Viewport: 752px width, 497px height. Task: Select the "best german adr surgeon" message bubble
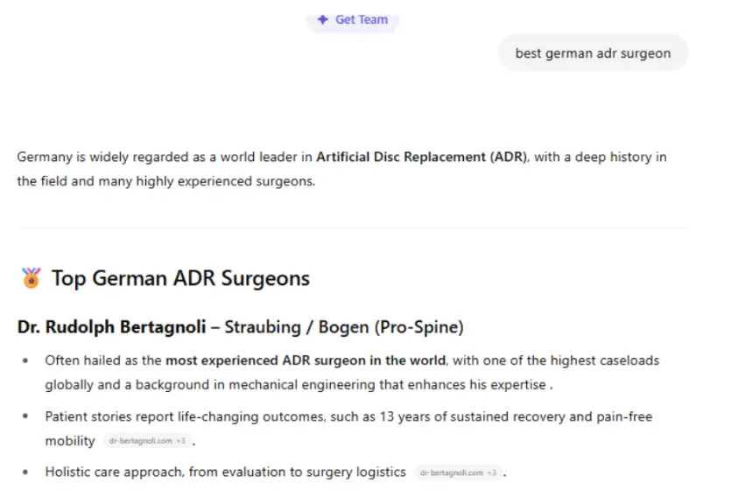pos(593,53)
